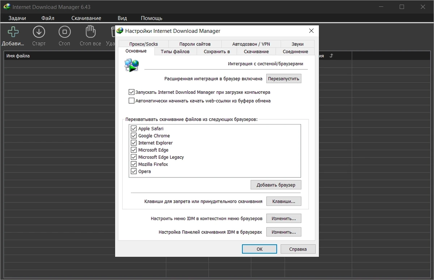The image size is (434, 280).
Task: Toggle Microsoft Edge Legacy checkbox
Action: [134, 157]
